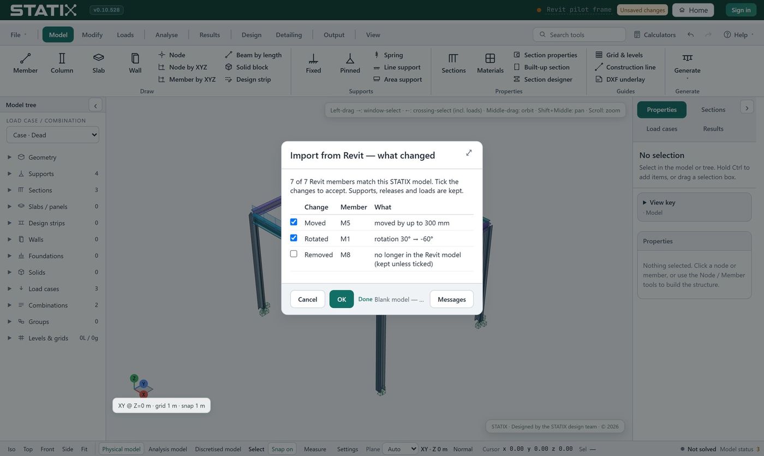The image size is (764, 456).
Task: Open the Calculators panel
Action: (655, 34)
